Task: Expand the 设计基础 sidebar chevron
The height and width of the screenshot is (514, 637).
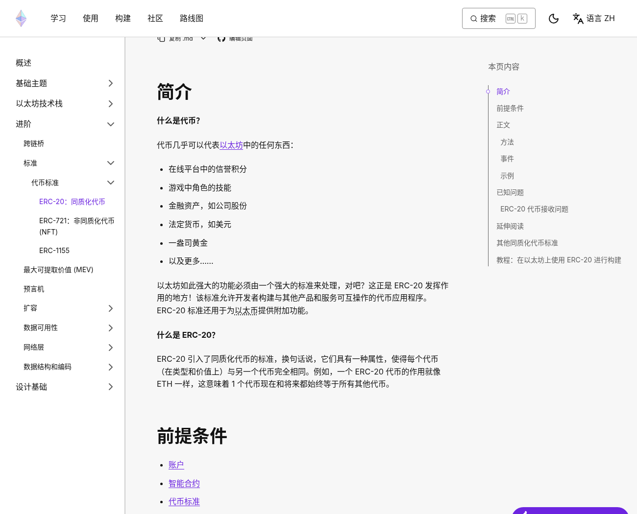Action: (x=111, y=387)
